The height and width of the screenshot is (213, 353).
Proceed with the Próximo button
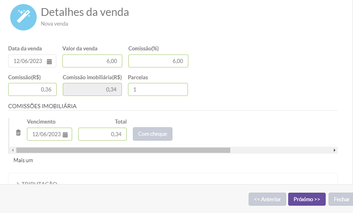[307, 199]
